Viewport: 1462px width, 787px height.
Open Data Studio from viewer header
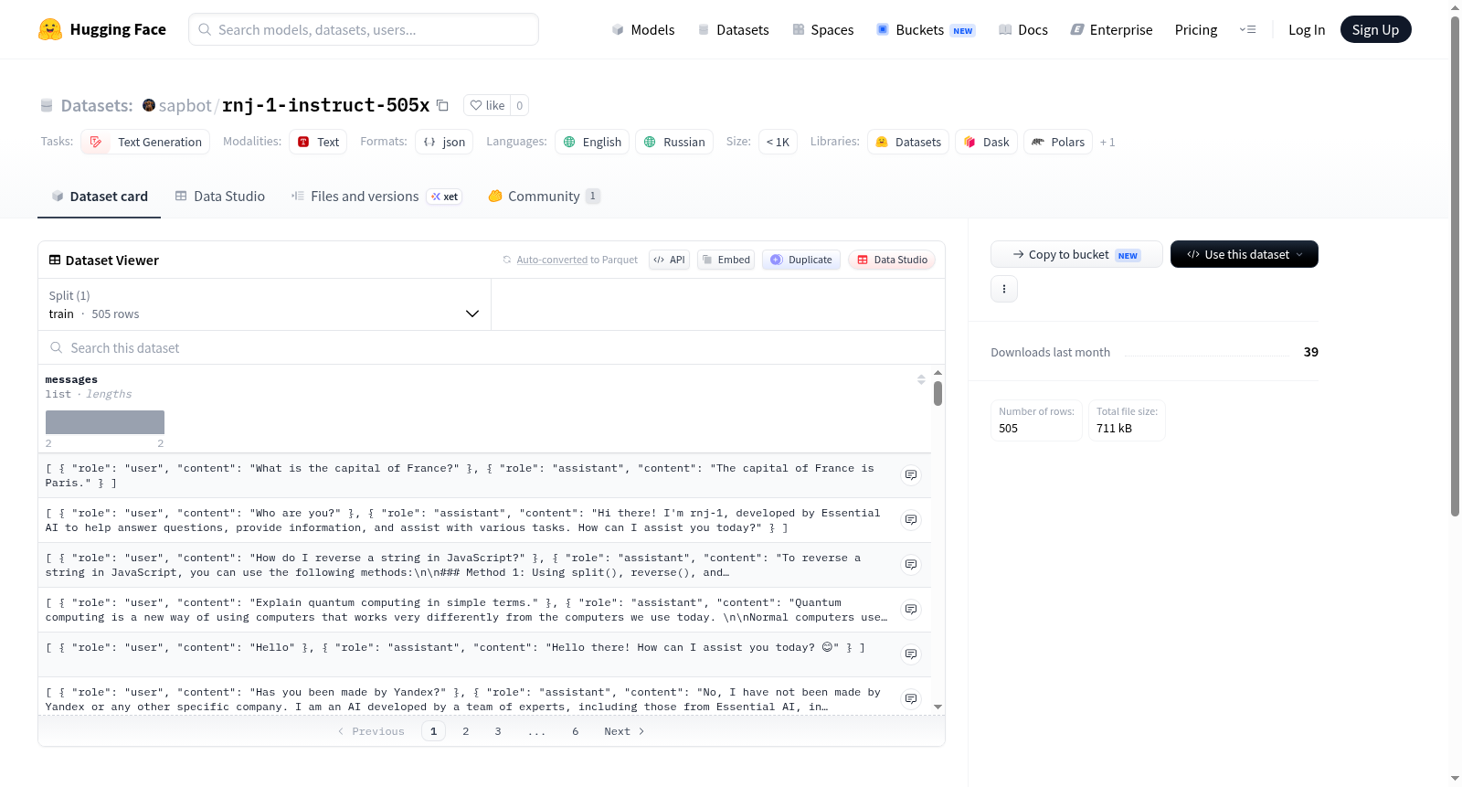892,260
